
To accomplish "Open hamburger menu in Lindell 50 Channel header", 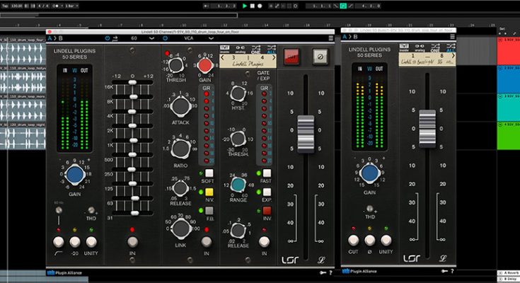I will pyautogui.click(x=330, y=38).
